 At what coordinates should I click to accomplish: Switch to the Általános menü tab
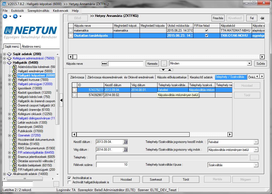click(31, 47)
